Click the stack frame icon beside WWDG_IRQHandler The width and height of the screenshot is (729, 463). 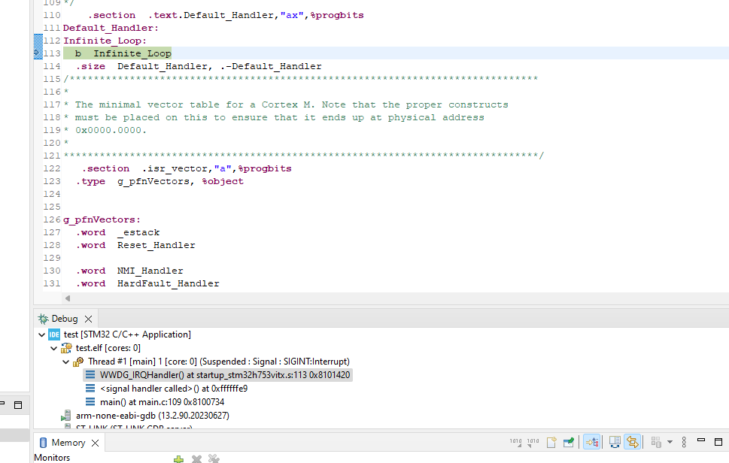90,375
